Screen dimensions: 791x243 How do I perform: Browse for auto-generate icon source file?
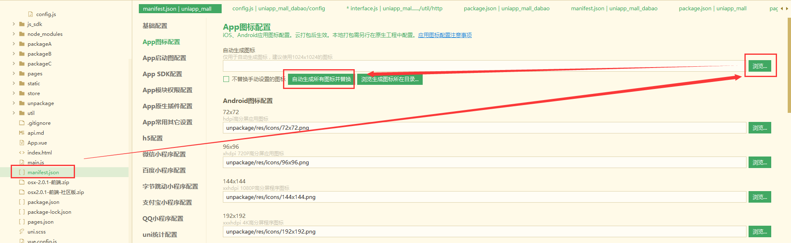click(760, 66)
